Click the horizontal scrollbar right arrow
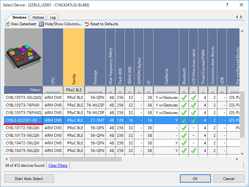 pos(237,159)
